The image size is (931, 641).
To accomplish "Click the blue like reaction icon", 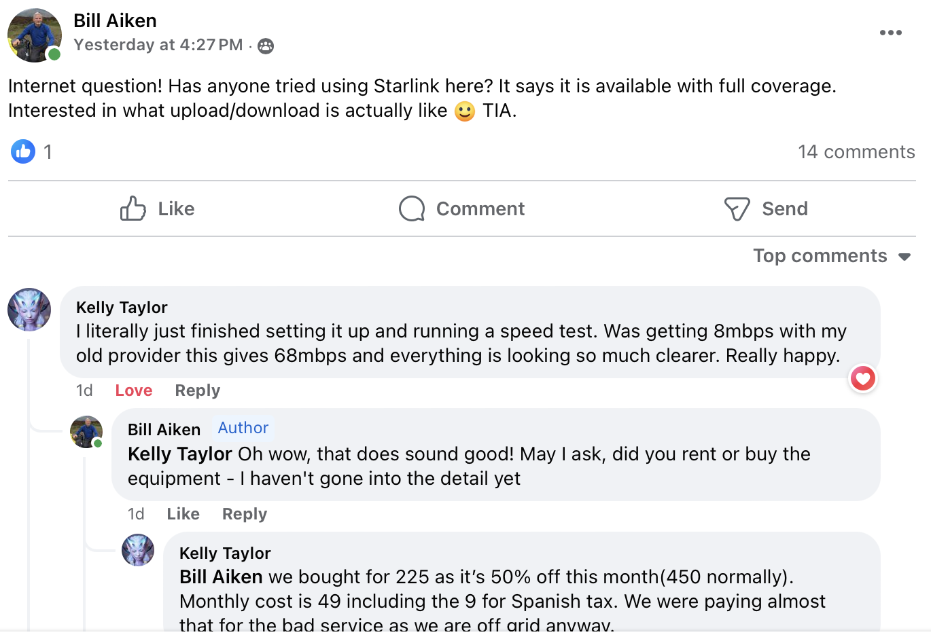I will pyautogui.click(x=23, y=151).
